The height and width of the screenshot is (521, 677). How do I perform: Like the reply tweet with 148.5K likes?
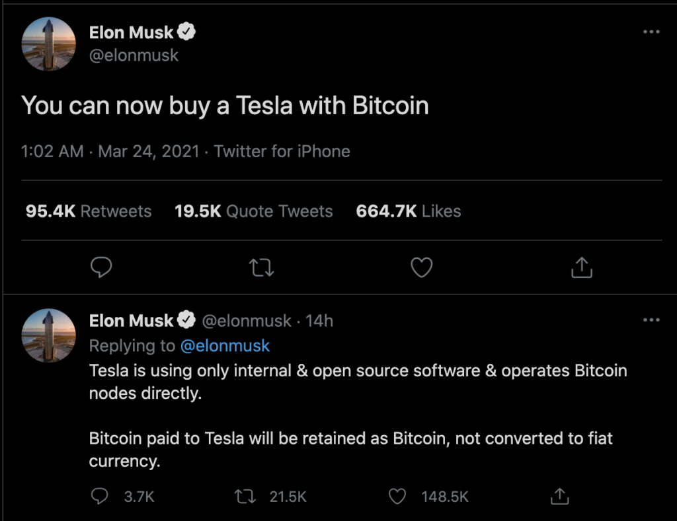click(x=397, y=497)
